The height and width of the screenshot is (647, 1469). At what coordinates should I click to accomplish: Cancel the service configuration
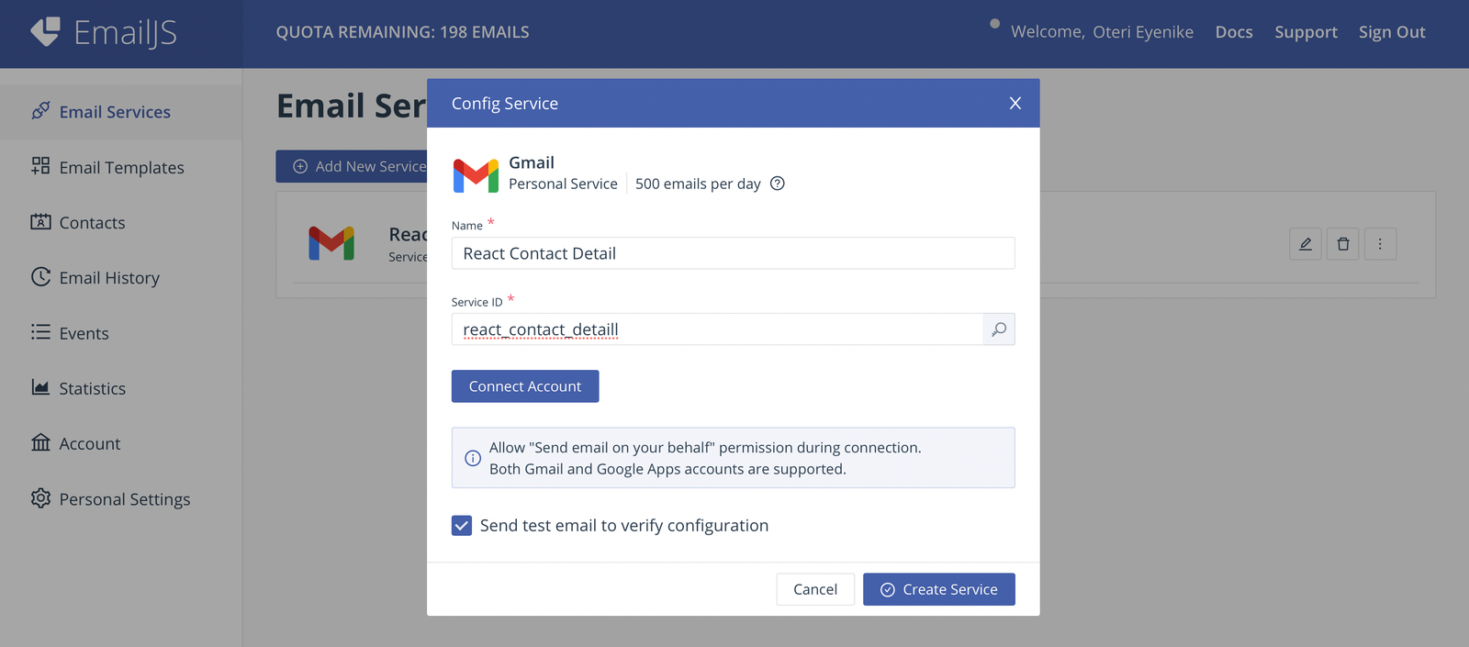tap(815, 589)
